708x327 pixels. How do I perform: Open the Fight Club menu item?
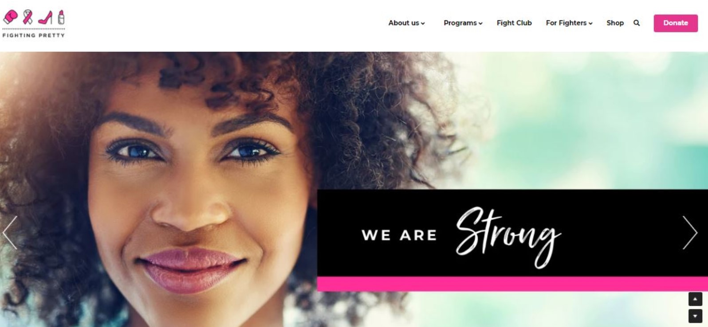514,23
